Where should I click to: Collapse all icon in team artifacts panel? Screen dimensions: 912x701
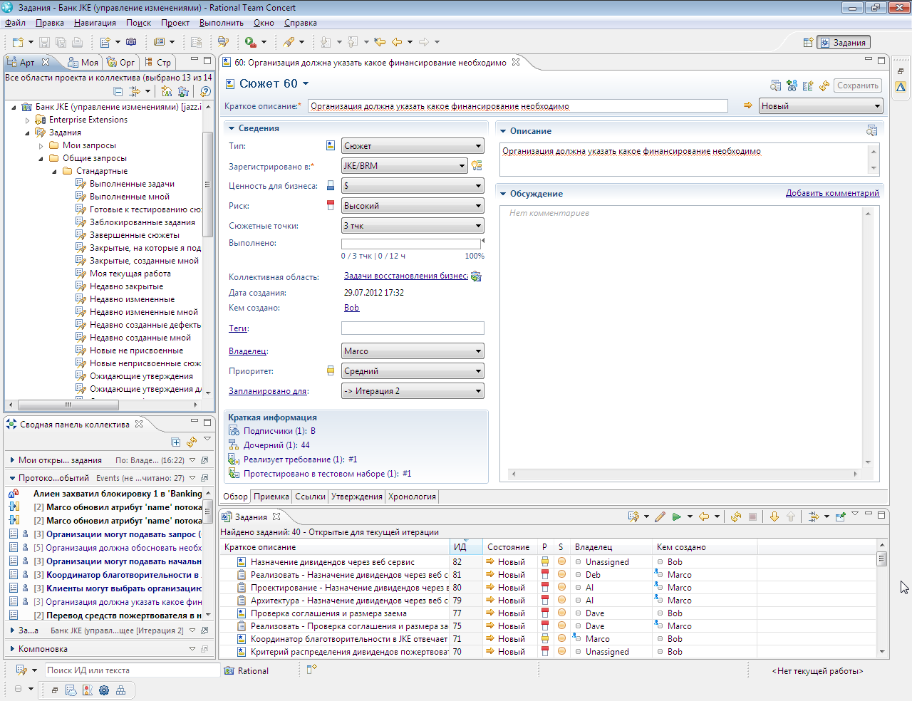point(118,91)
